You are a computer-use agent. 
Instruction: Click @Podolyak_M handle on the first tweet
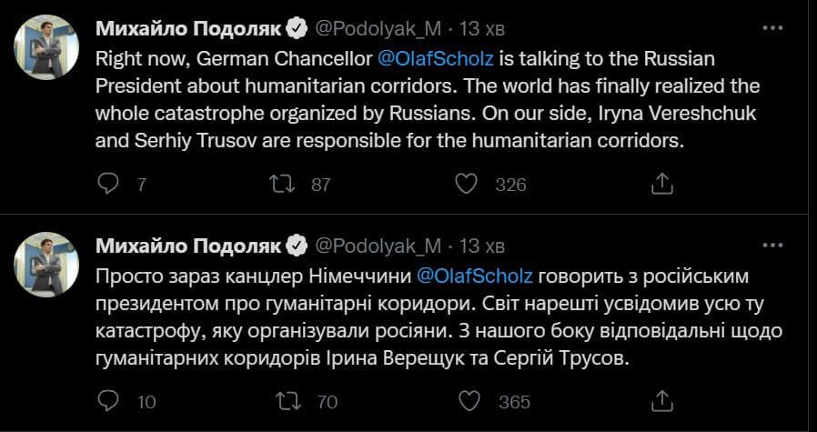(378, 29)
